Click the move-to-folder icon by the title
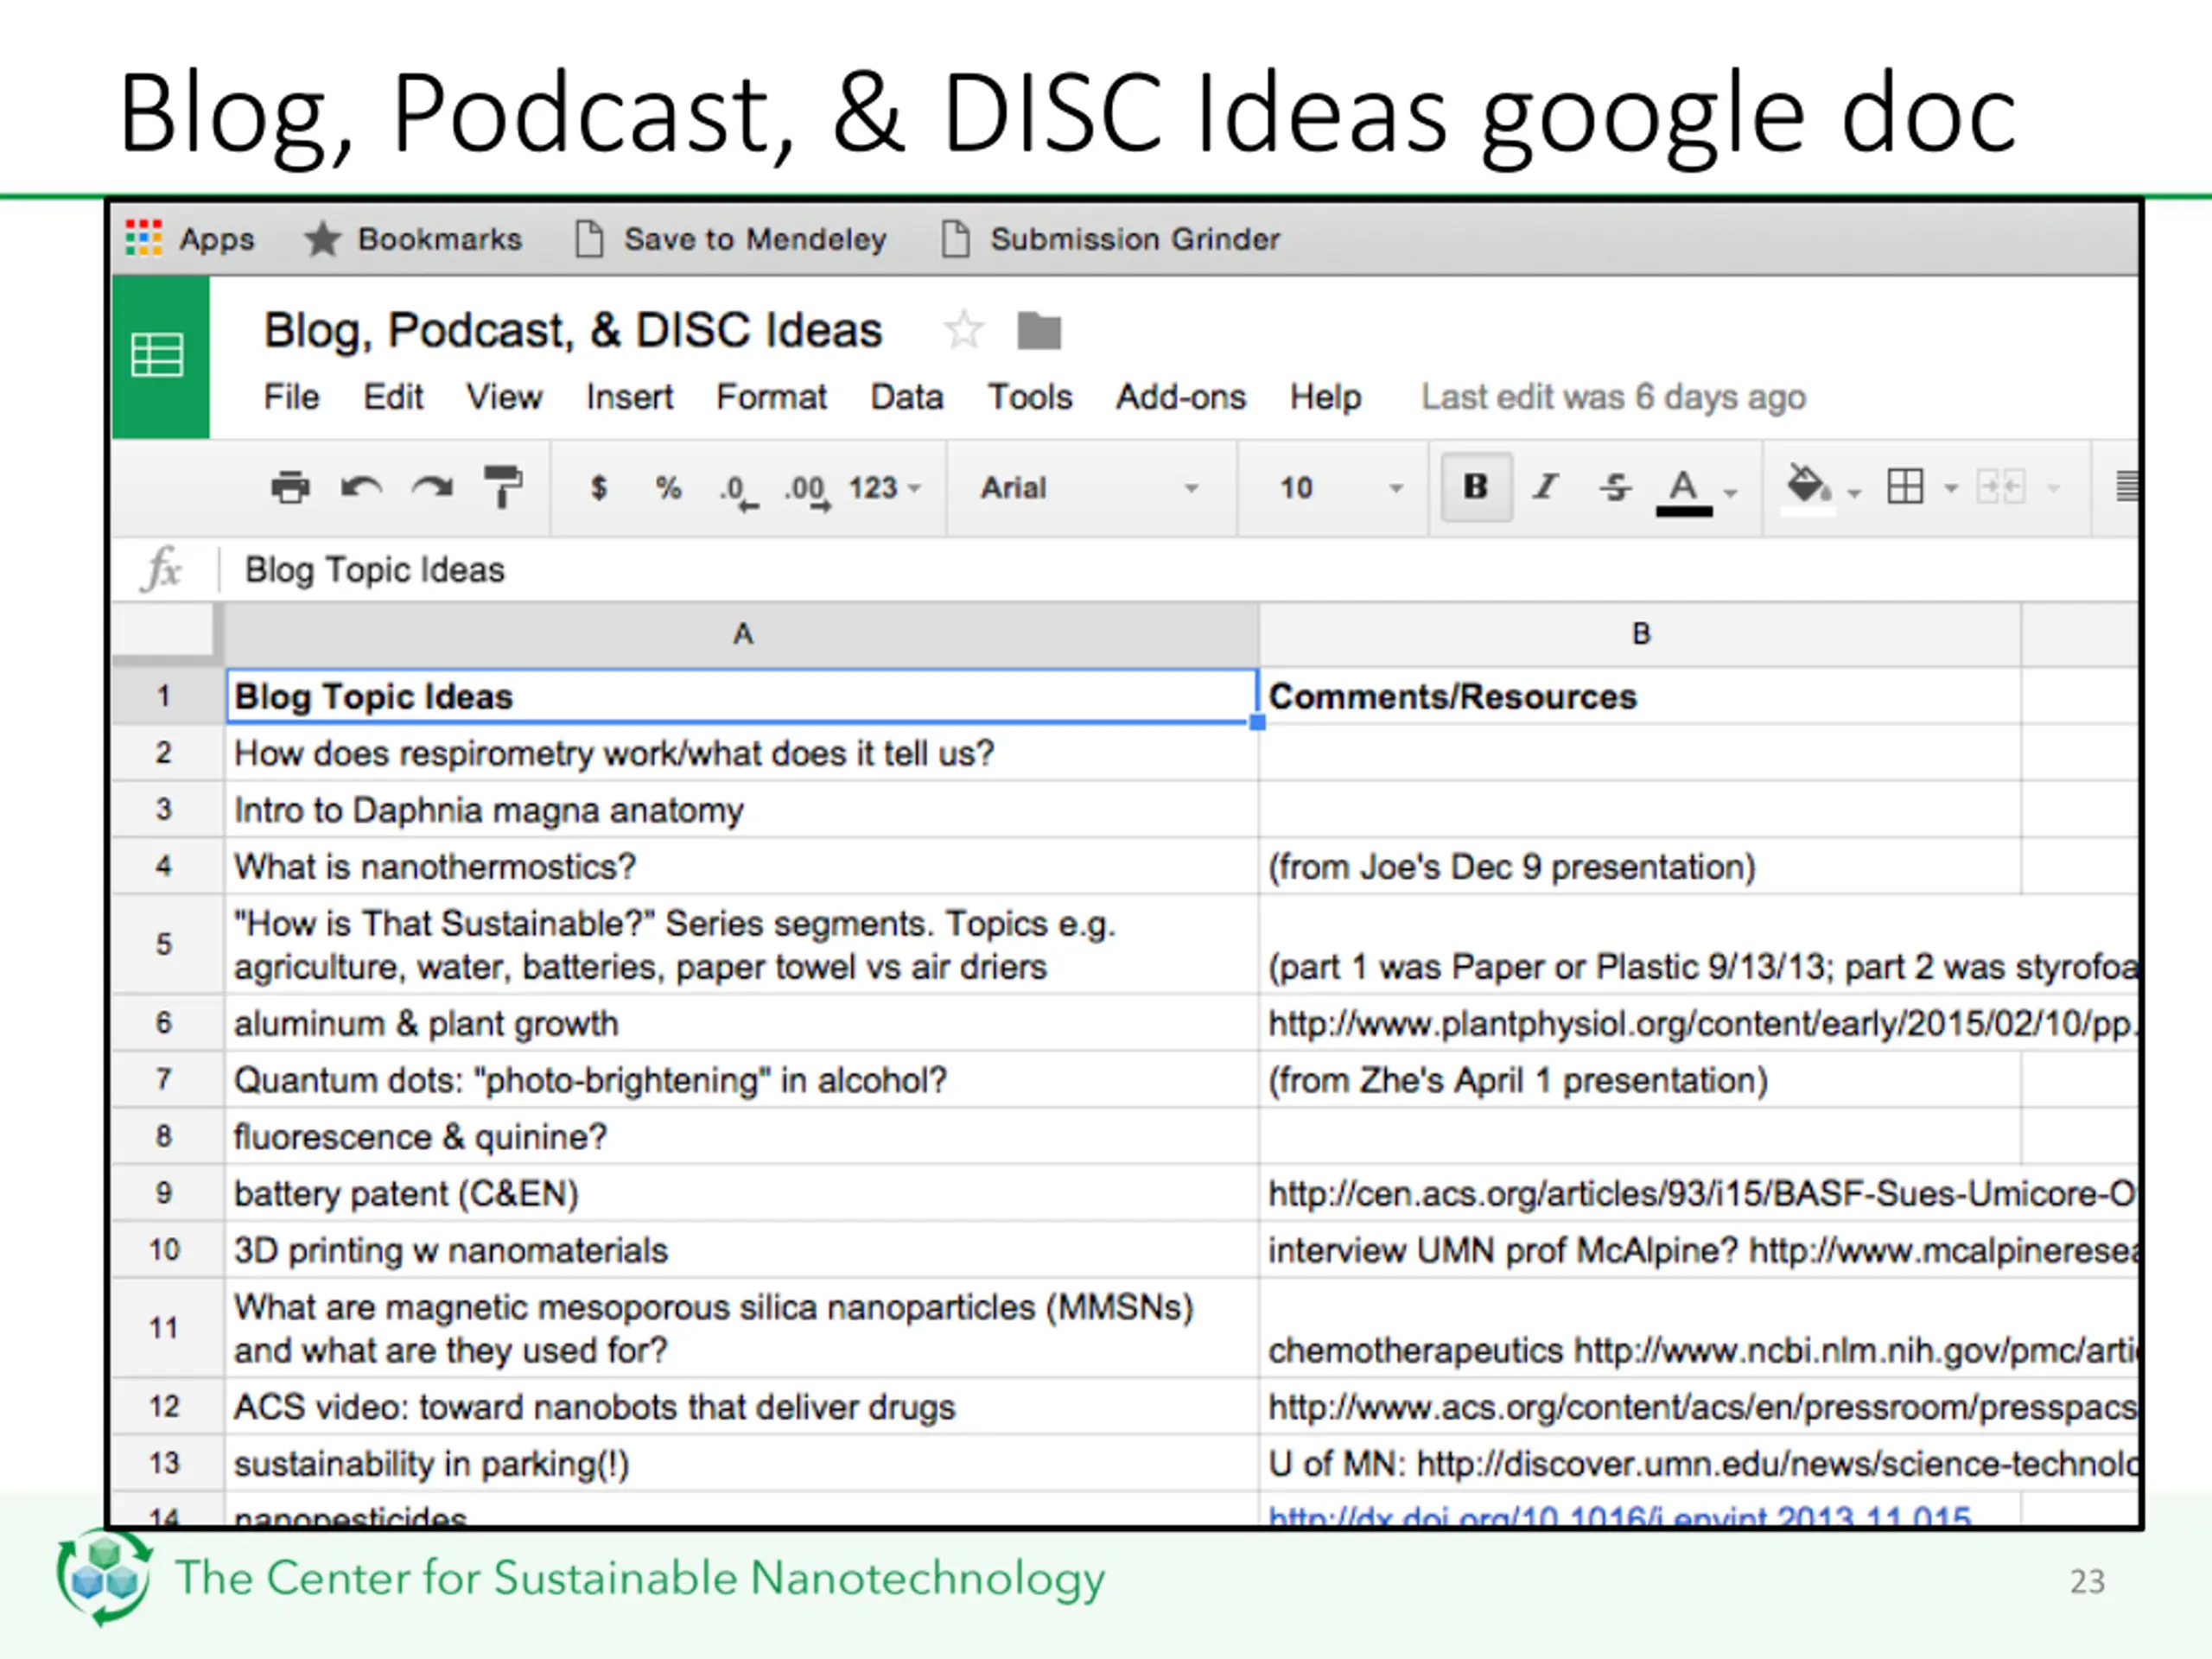The width and height of the screenshot is (2212, 1659). tap(1039, 331)
